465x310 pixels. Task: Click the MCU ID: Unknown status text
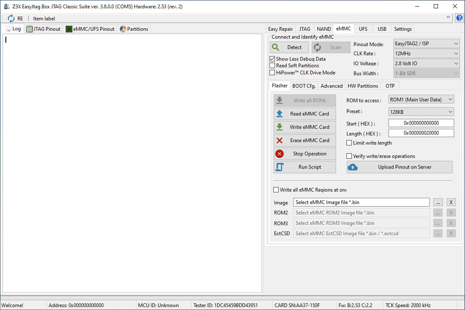coord(158,305)
